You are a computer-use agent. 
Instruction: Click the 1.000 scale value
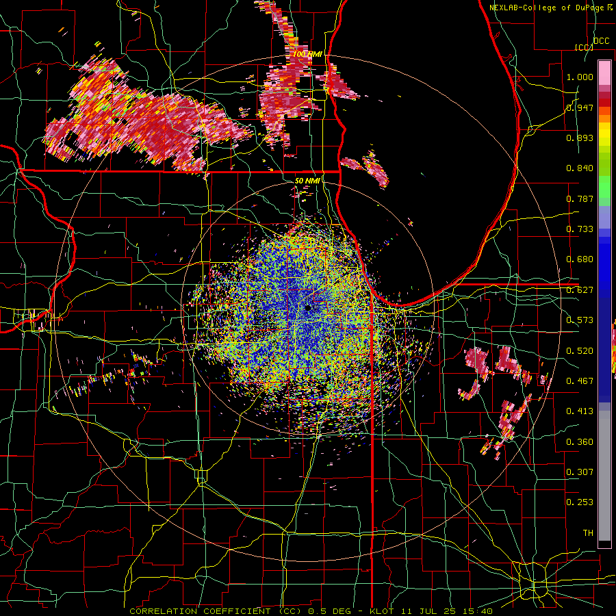coord(580,77)
